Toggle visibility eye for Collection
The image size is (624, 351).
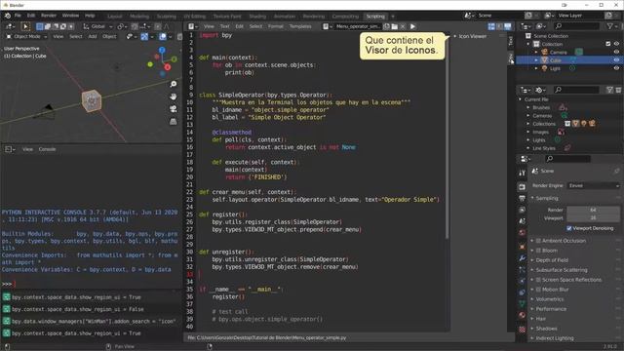tap(616, 44)
